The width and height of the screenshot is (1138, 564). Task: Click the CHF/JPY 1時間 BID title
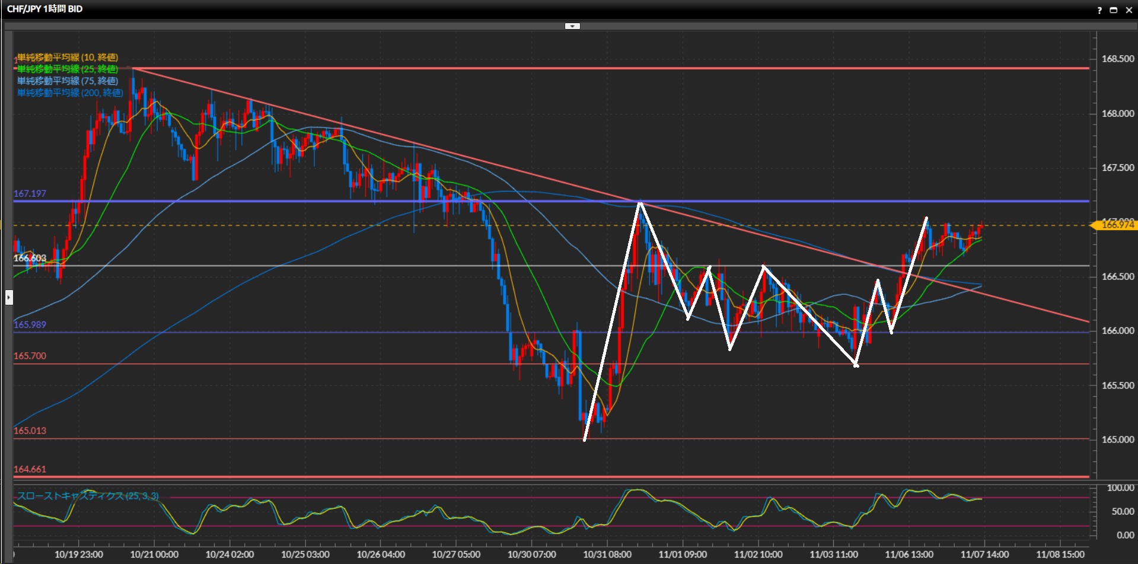pos(44,9)
